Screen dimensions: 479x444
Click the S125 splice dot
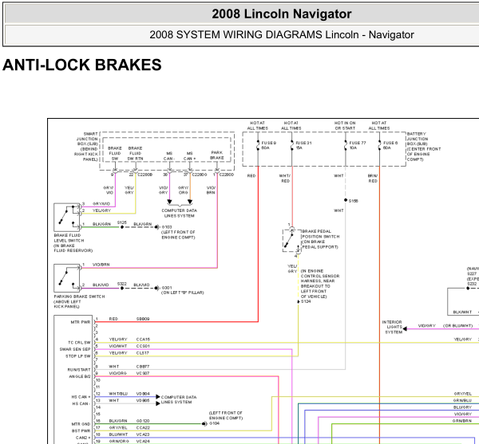click(122, 227)
